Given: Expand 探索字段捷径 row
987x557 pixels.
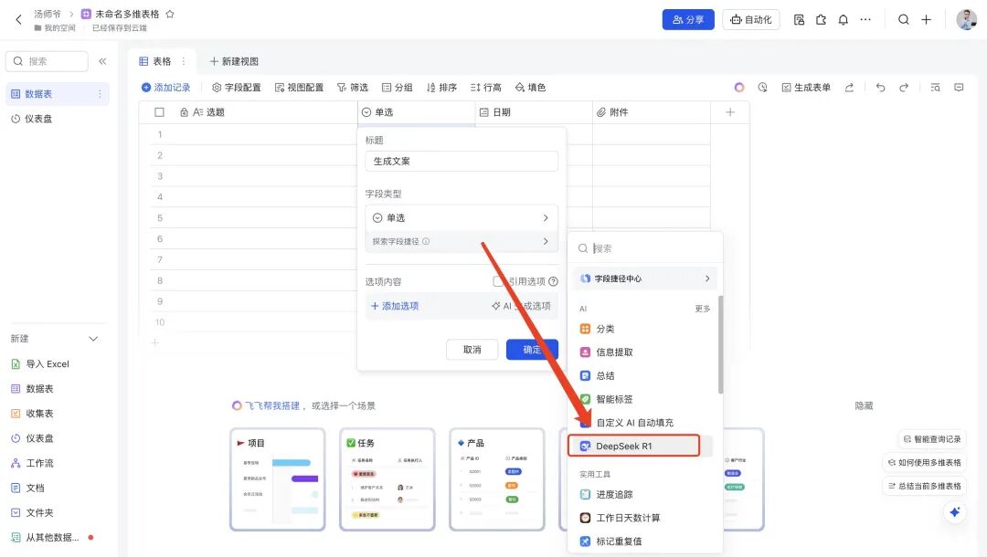Looking at the screenshot, I should click(462, 241).
